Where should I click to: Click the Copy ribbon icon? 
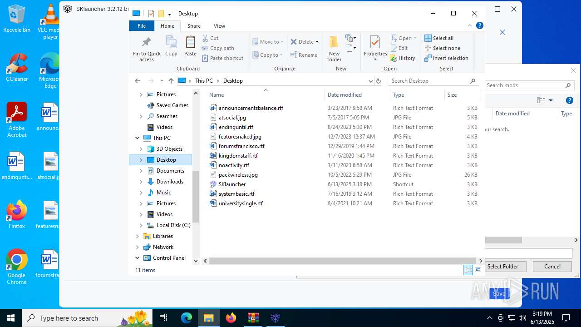[x=171, y=46]
